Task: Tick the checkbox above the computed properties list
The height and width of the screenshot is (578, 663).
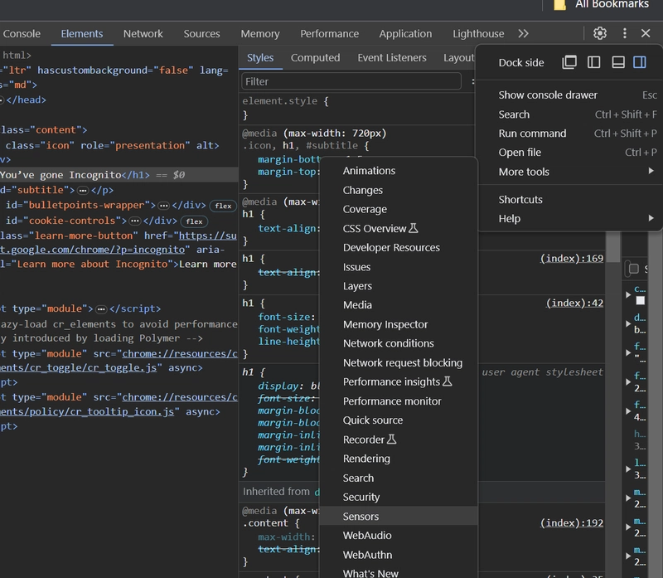Action: [x=633, y=268]
